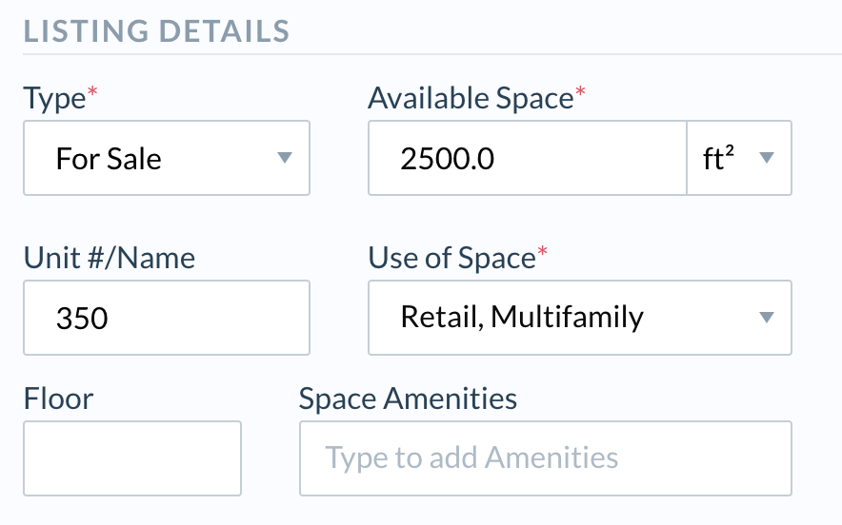842x525 pixels.
Task: Open the ft² unit selector
Action: tap(738, 158)
